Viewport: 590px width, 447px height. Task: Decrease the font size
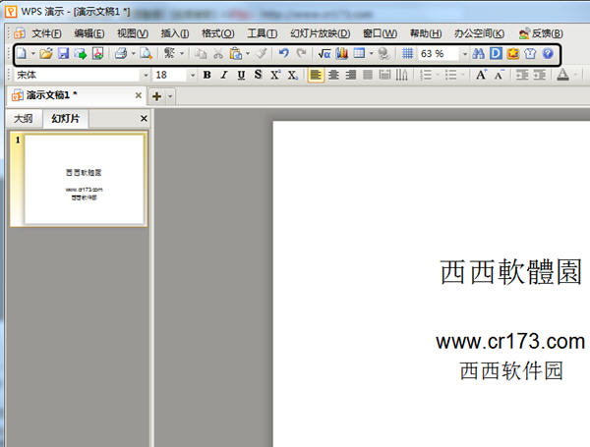pyautogui.click(x=499, y=75)
